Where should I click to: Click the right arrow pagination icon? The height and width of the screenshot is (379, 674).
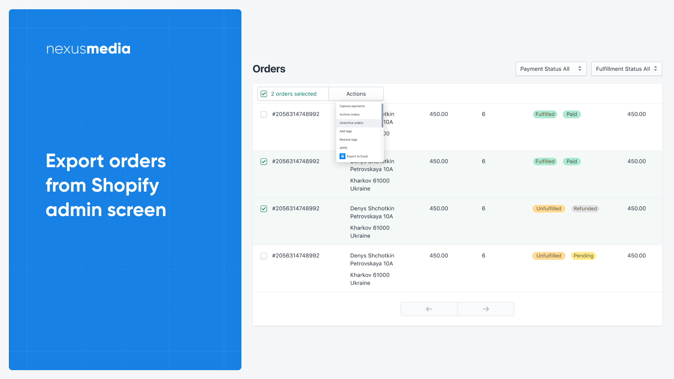(x=486, y=309)
